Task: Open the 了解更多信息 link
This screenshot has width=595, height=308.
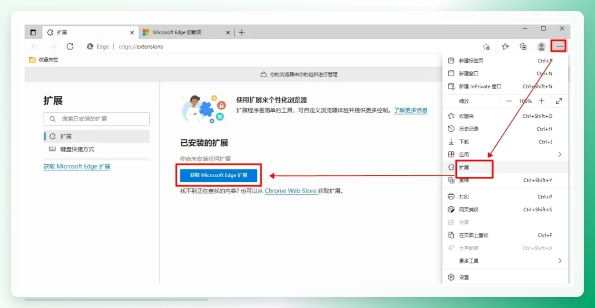Action: click(x=410, y=110)
